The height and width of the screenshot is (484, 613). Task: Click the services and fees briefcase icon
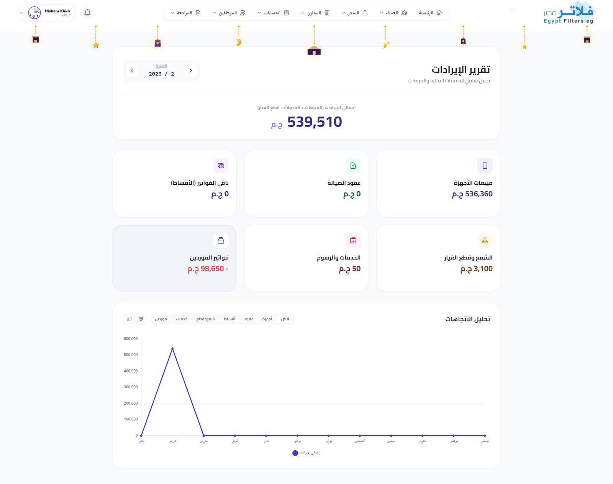coord(353,240)
